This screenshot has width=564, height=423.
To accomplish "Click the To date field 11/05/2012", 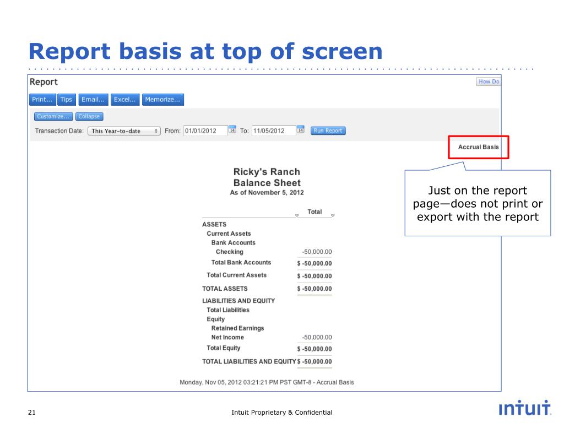I will click(274, 131).
